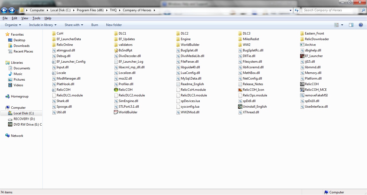Jump to Local Disk (C:) in the breadcrumb
The image size is (367, 195).
[60, 10]
